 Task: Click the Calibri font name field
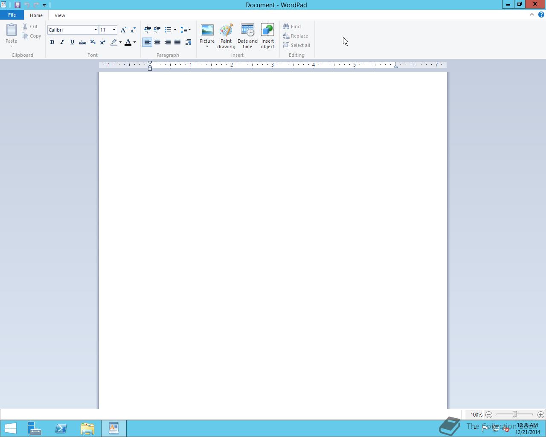[x=70, y=30]
